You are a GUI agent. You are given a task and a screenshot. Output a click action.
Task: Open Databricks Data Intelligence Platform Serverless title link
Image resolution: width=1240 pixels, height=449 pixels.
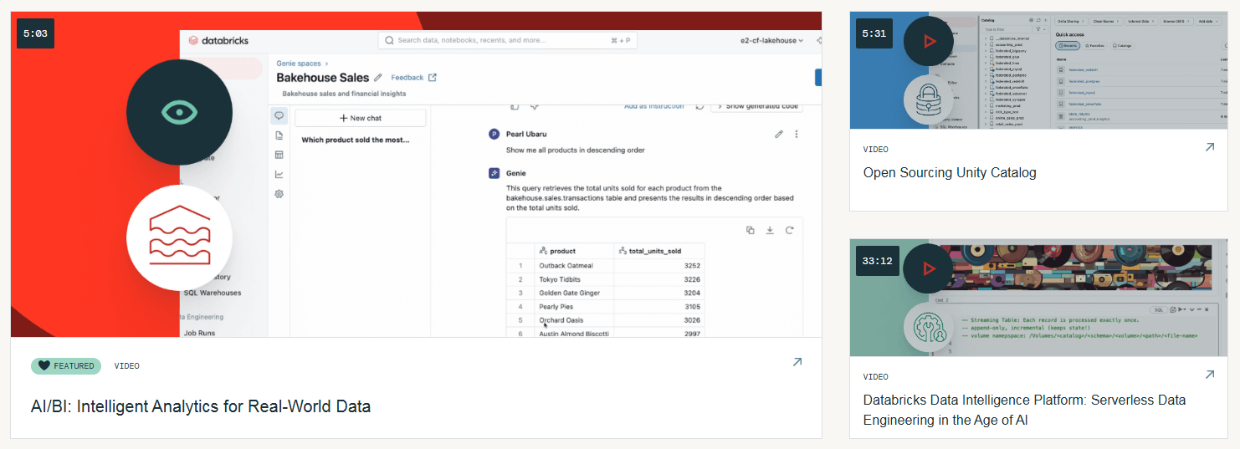pyautogui.click(x=1024, y=410)
